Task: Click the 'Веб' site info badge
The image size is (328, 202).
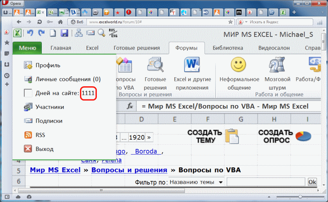Action: (x=77, y=22)
